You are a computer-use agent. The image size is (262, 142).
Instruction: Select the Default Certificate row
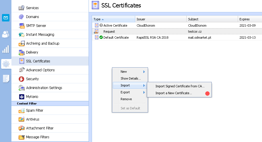click(x=177, y=38)
